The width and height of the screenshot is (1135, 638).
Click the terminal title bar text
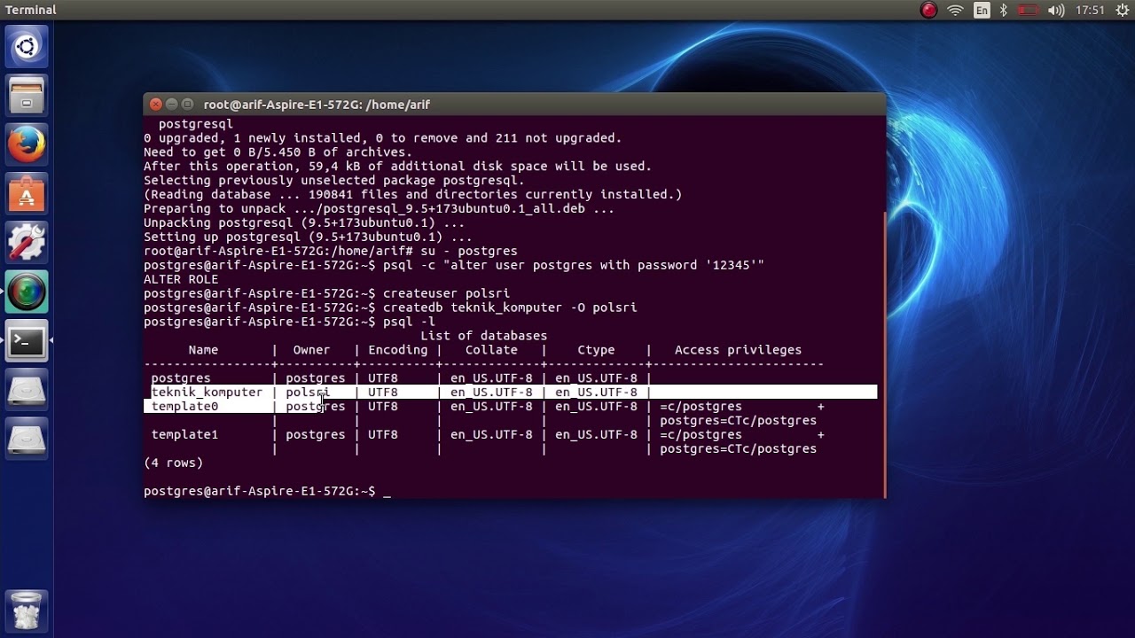click(317, 105)
